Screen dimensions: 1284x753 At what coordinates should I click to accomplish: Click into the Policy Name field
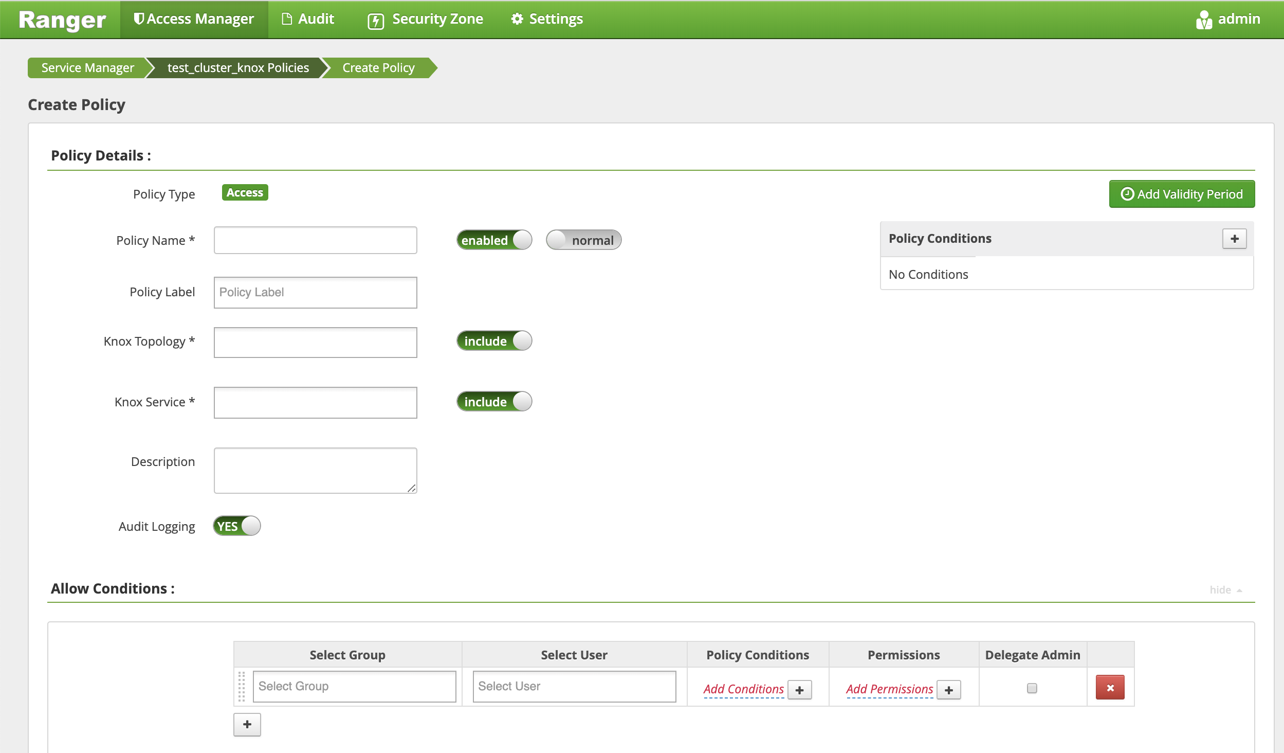[315, 240]
